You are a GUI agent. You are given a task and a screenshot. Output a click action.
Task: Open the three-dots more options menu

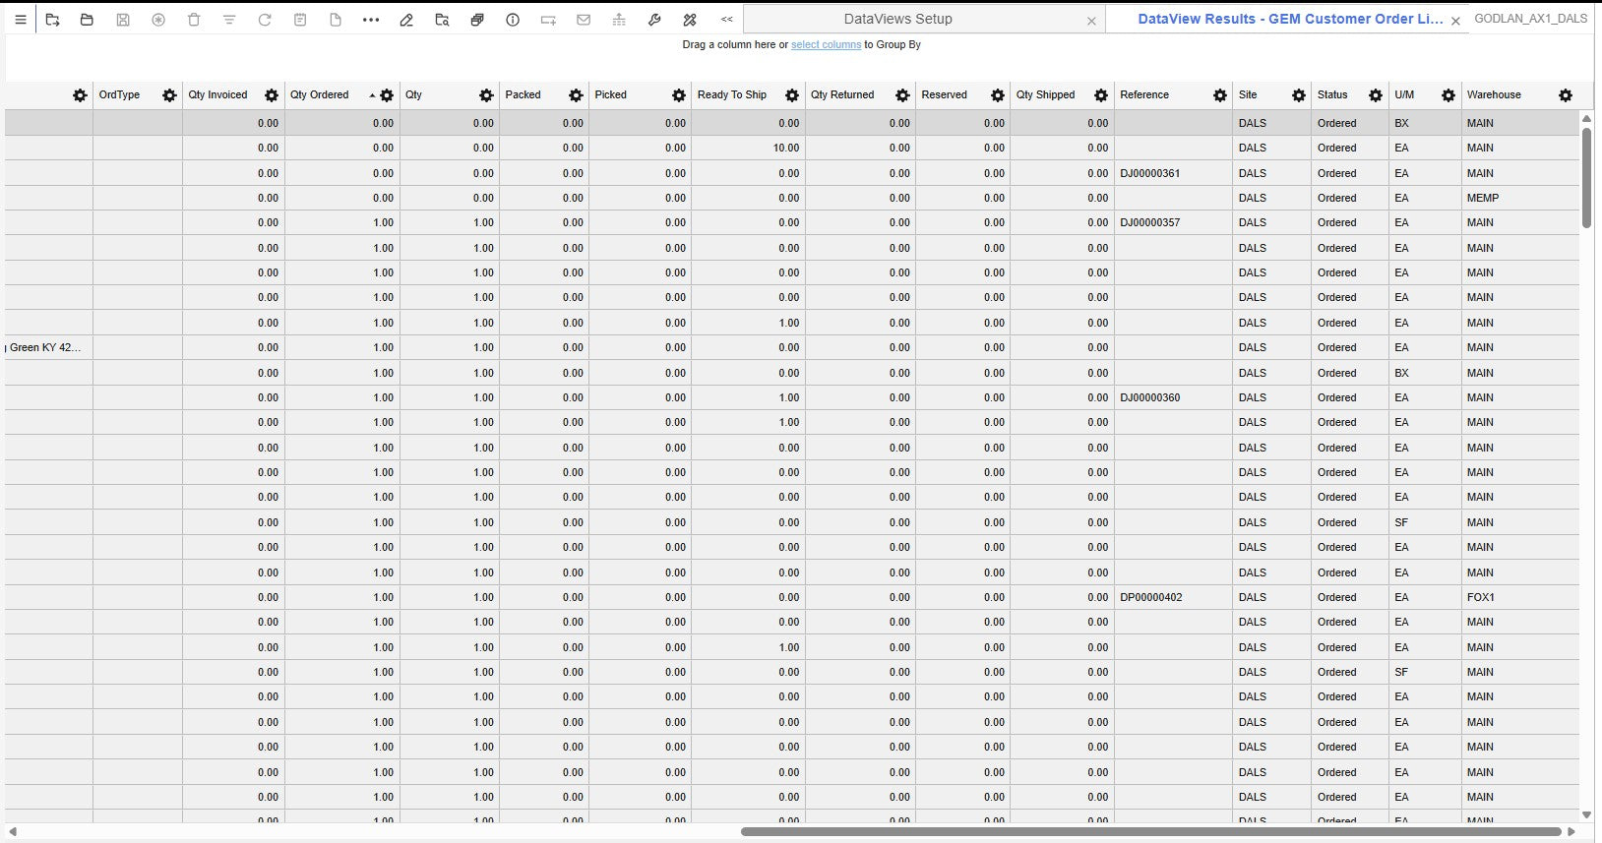tap(371, 20)
